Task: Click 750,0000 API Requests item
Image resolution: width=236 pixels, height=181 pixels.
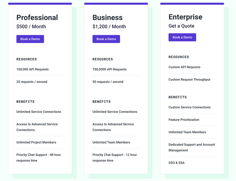Action: (x=109, y=69)
